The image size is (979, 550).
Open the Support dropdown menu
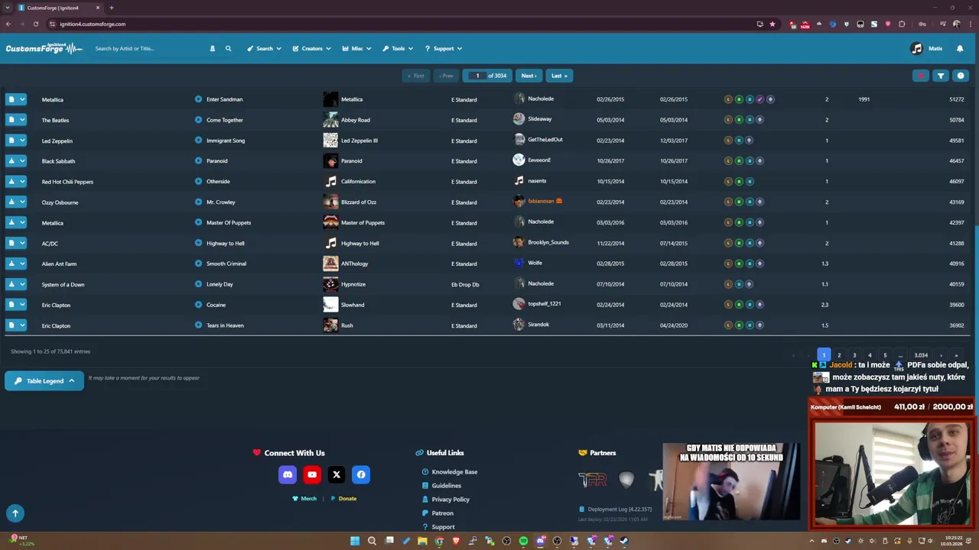pyautogui.click(x=444, y=48)
